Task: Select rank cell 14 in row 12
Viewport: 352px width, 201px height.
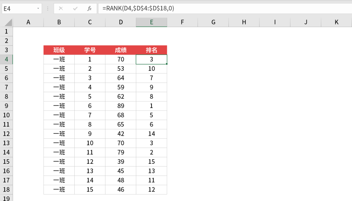Action: 152,133
